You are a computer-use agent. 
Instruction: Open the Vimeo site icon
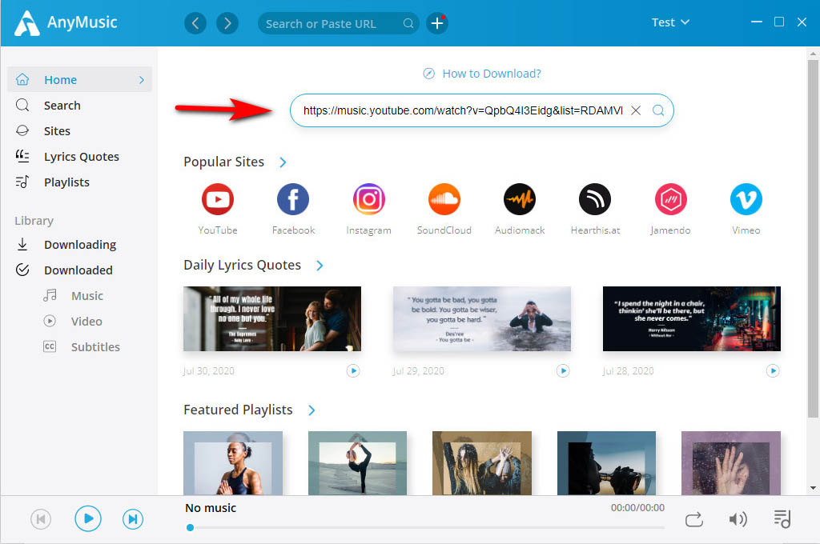click(x=746, y=199)
